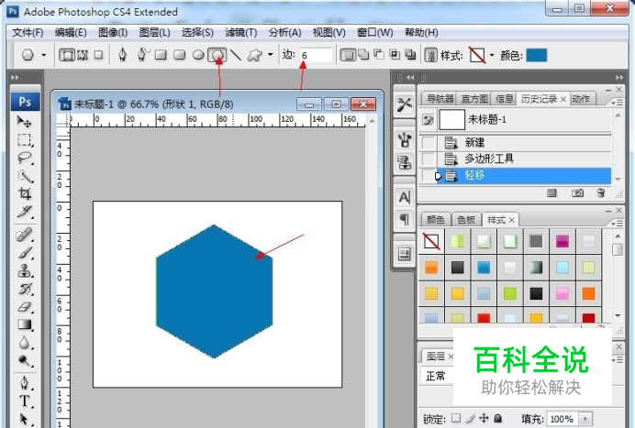
Task: Choose the Polygon shape tool in options bar
Action: point(217,55)
